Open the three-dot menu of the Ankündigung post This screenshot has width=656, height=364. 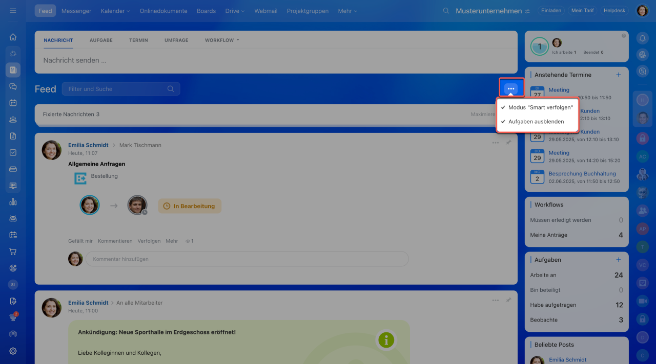(x=496, y=300)
